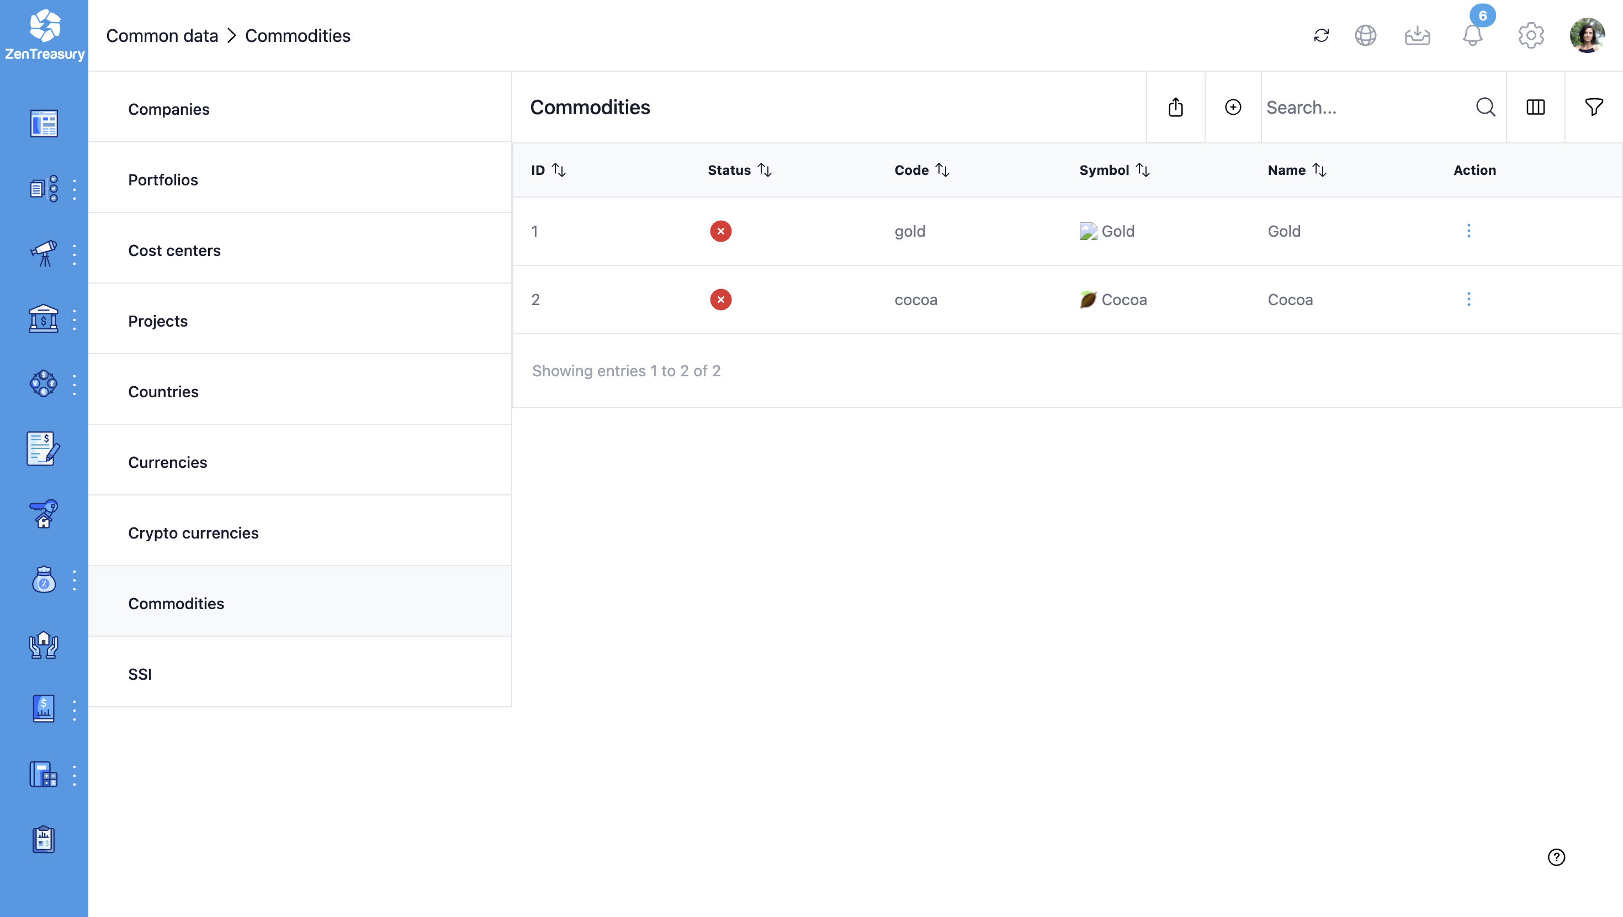Click the help question mark button
The height and width of the screenshot is (917, 1623).
point(1556,856)
